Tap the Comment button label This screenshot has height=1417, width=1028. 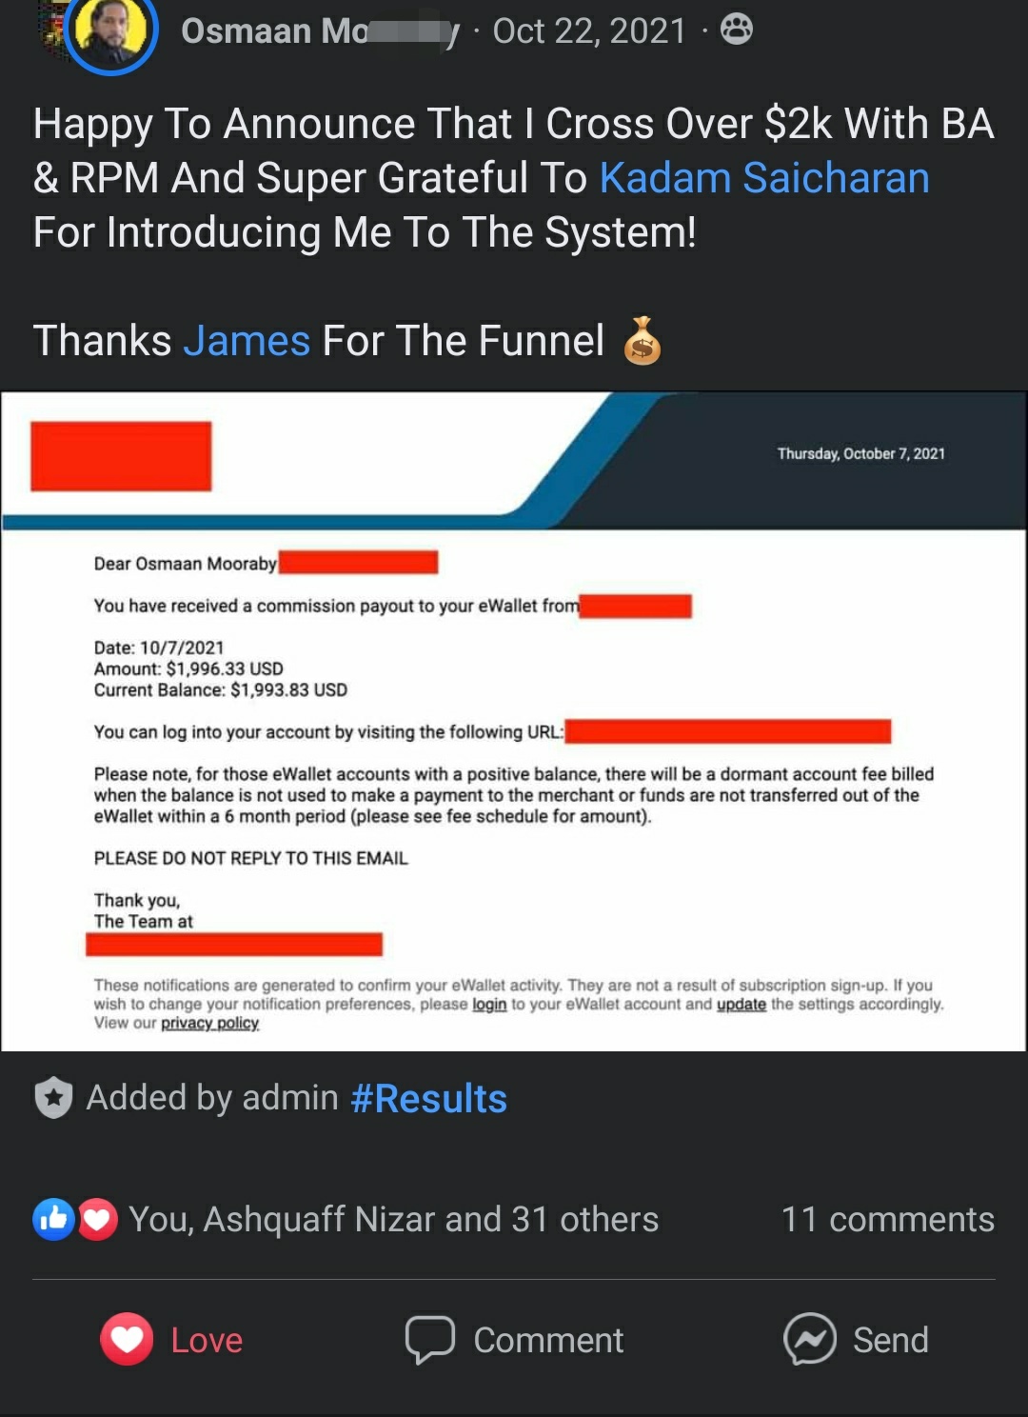click(548, 1340)
